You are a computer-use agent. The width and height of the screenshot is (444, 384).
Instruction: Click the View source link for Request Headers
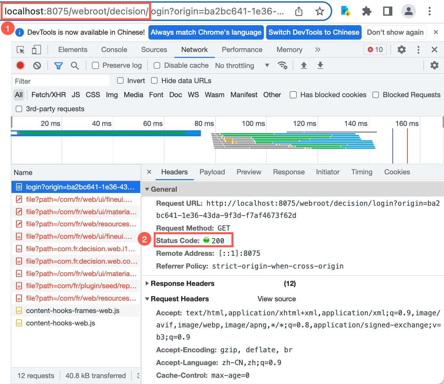[277, 299]
